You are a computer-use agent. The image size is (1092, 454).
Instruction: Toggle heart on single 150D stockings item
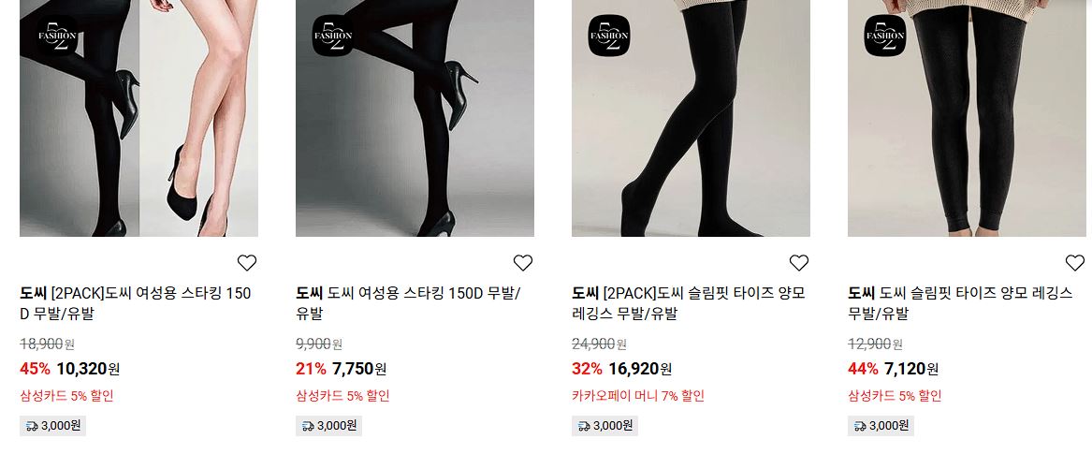point(522,262)
